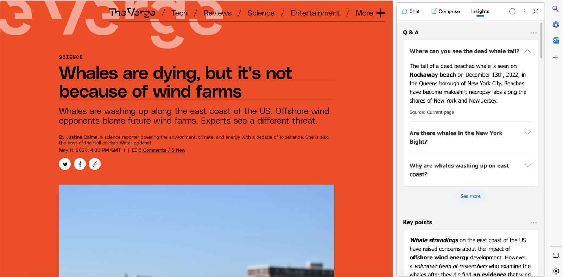Expand the New York Bight whales question
Viewport: 563px width, 277px height.
[x=527, y=133]
